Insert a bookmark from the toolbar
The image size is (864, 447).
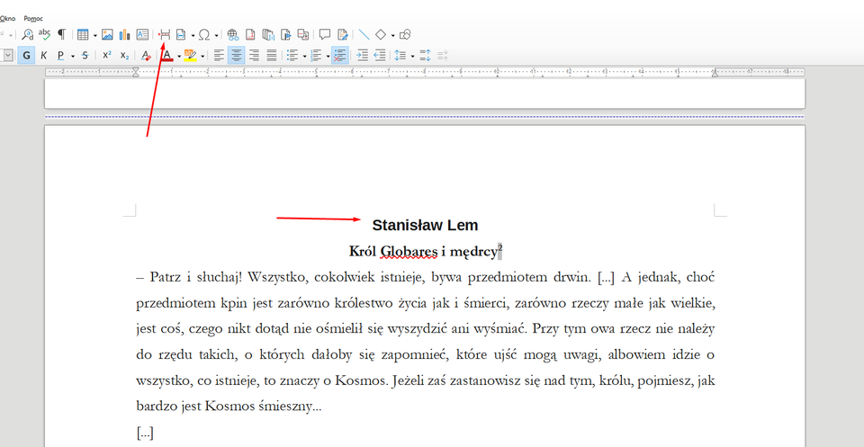285,35
